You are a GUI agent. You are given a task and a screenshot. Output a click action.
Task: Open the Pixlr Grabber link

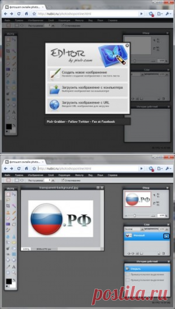tap(56, 122)
